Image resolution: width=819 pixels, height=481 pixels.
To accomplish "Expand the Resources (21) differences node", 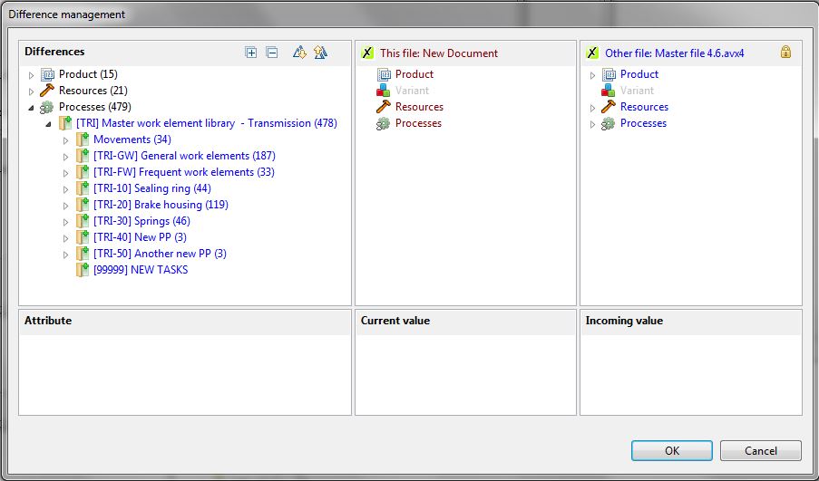I will pyautogui.click(x=32, y=91).
